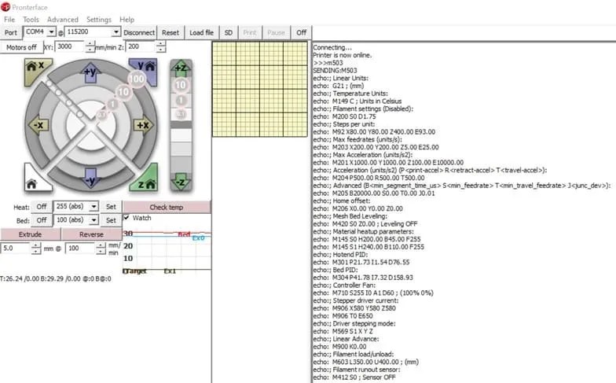Open the Settings menu
The image size is (616, 383).
point(99,19)
